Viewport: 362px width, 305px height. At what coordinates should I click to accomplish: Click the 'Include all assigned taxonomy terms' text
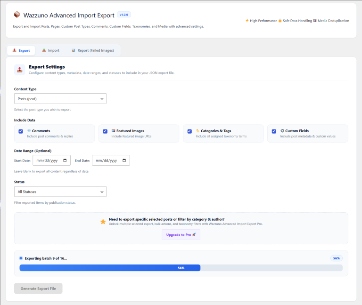[x=221, y=136]
